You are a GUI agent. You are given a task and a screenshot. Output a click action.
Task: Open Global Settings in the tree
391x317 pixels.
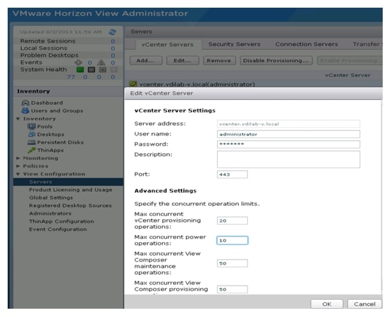(51, 197)
